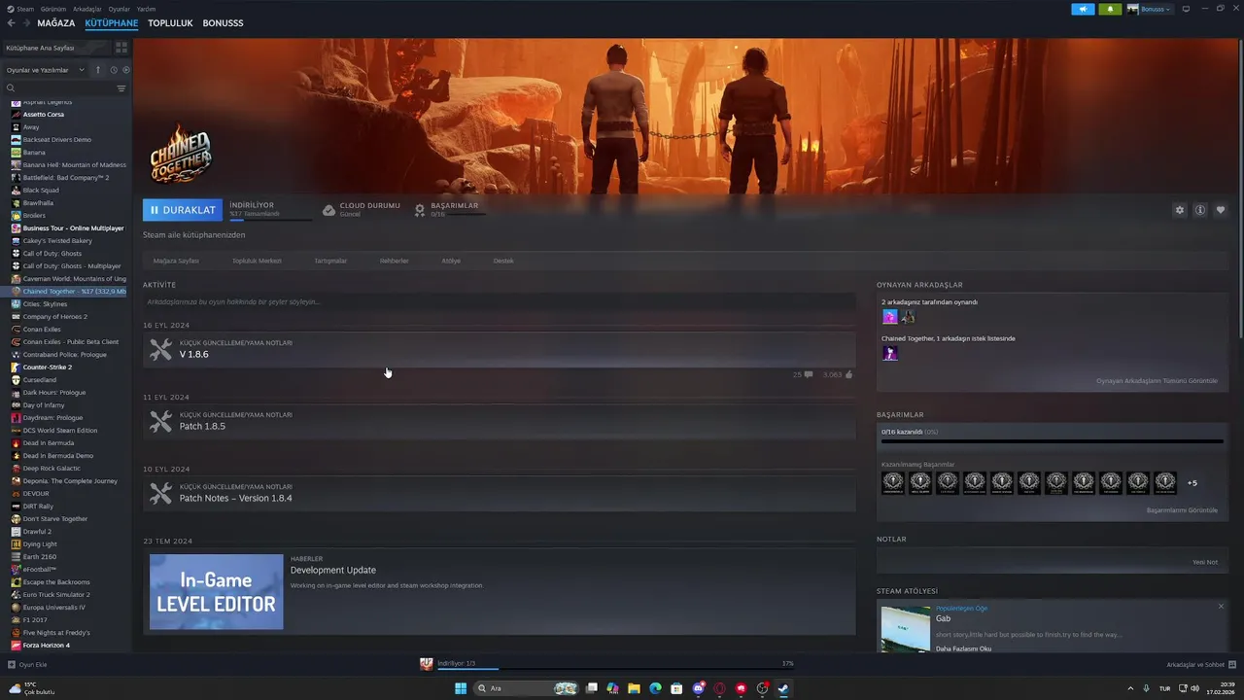Dismiss the Gab workshop item card

click(1221, 607)
